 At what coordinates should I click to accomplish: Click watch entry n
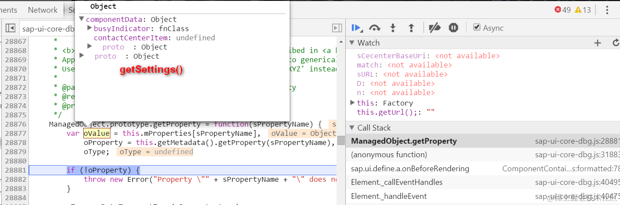(x=396, y=93)
